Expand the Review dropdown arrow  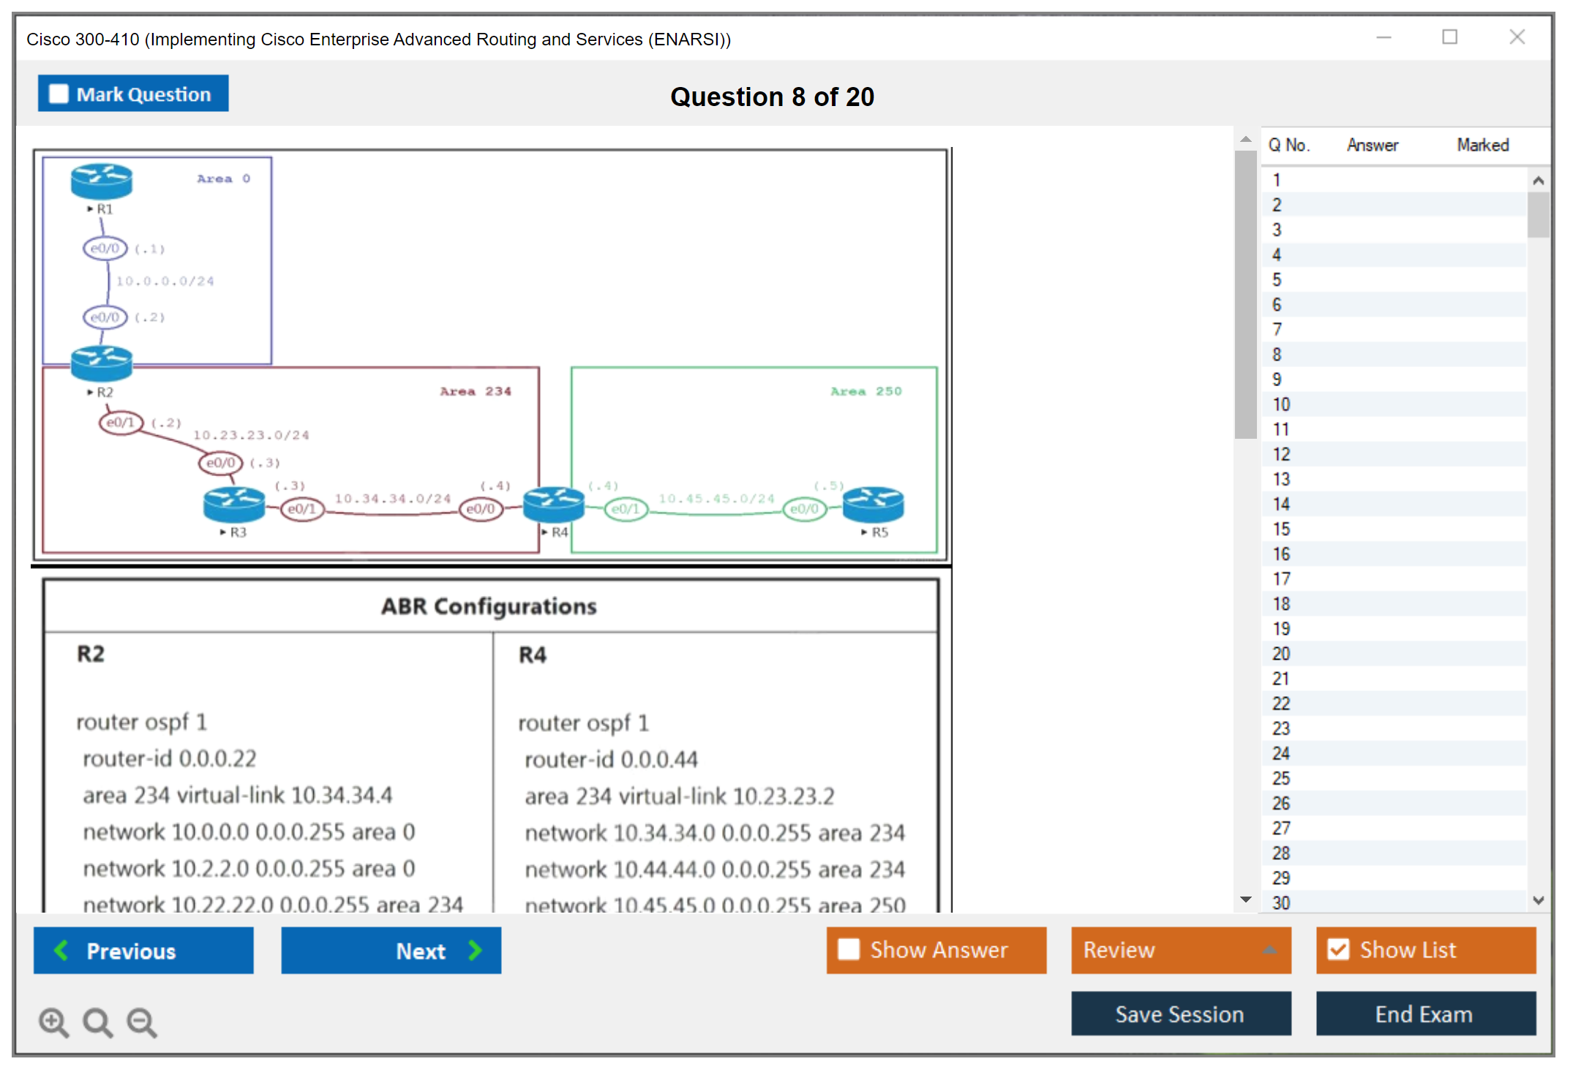[1270, 950]
